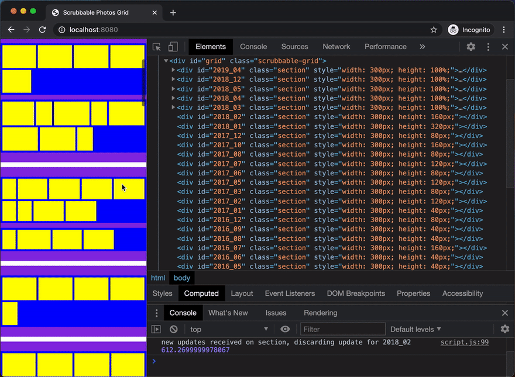This screenshot has height=377, width=515.
Task: Select the Styles pane tab
Action: (x=162, y=293)
